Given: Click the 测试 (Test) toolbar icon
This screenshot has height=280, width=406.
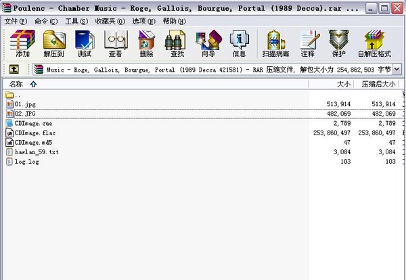Looking at the screenshot, I should click(x=85, y=40).
